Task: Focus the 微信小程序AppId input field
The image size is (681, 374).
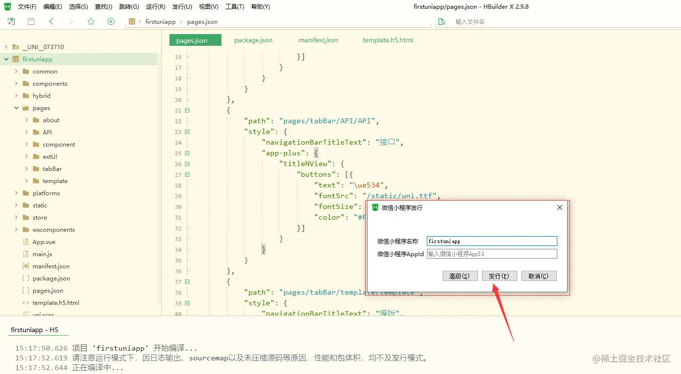Action: pyautogui.click(x=492, y=254)
